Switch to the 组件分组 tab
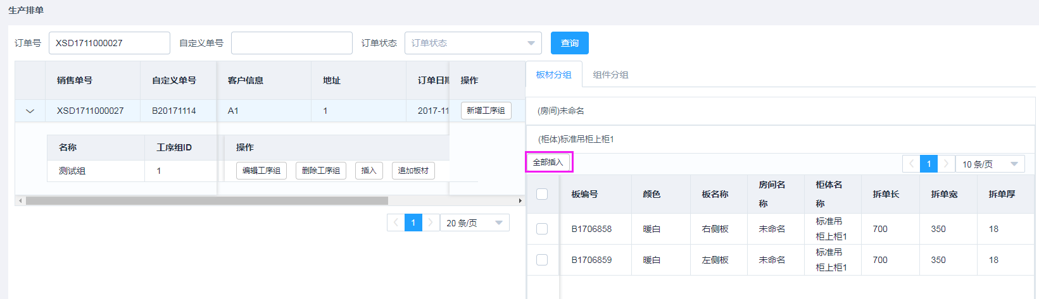The height and width of the screenshot is (299, 1039). tap(611, 75)
